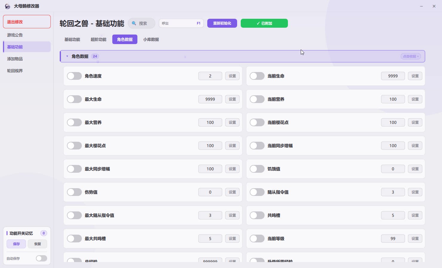Switch on the 随从指令值 toggle
This screenshot has width=442, height=268.
pyautogui.click(x=257, y=192)
